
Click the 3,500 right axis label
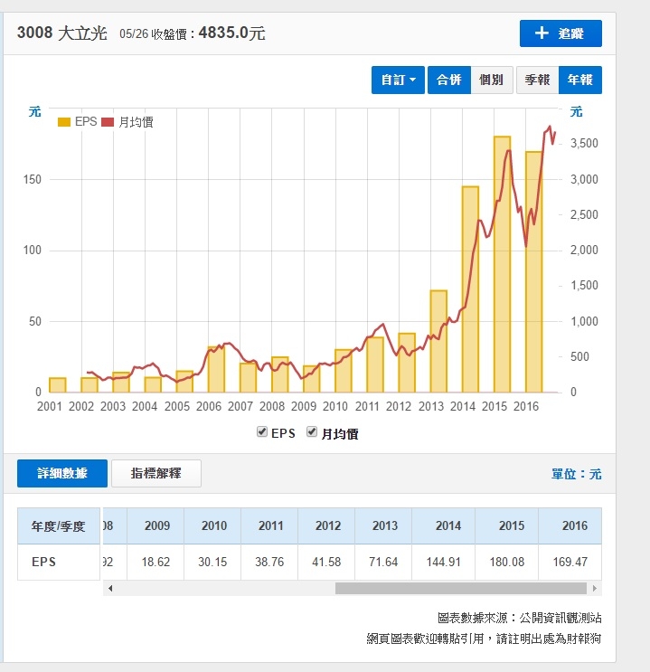point(584,143)
